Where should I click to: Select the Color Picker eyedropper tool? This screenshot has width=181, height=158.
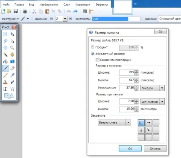point(12,75)
